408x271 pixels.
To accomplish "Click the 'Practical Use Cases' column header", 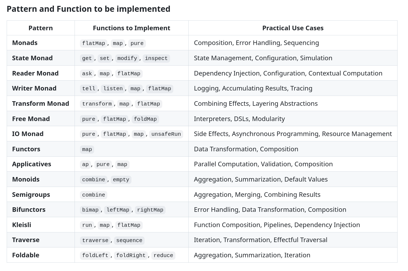I will [293, 28].
